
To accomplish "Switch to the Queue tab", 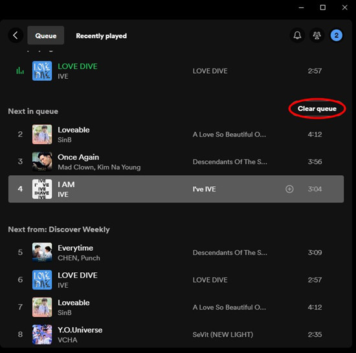I will point(46,36).
